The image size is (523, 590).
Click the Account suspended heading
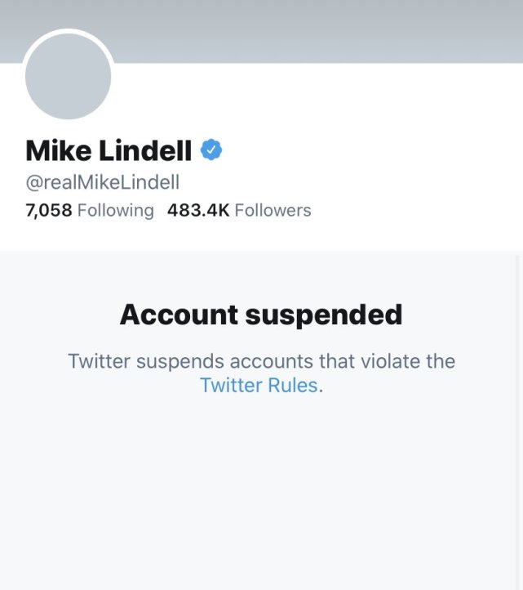coord(261,315)
